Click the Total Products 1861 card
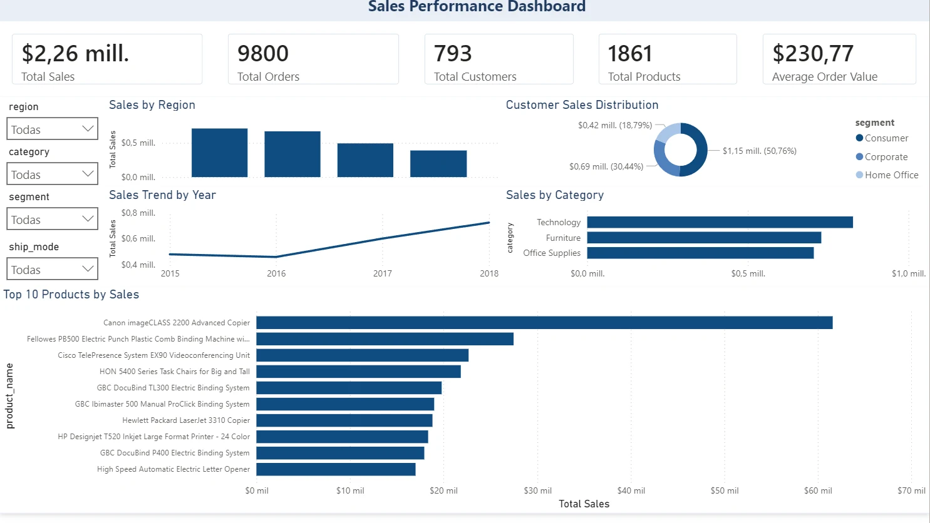This screenshot has width=930, height=523. 668,59
